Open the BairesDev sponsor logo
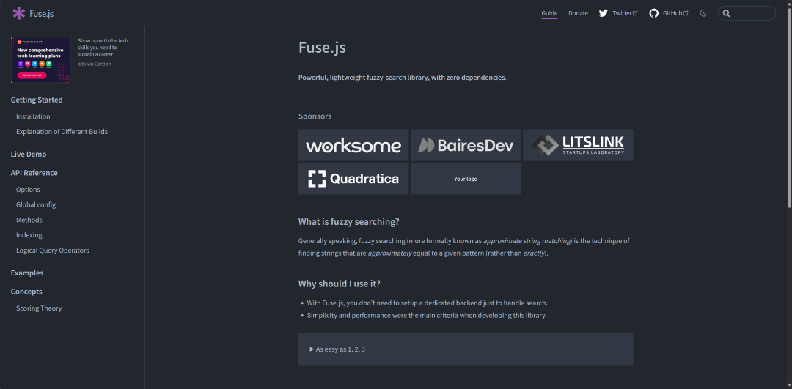This screenshot has width=792, height=389. (x=466, y=145)
